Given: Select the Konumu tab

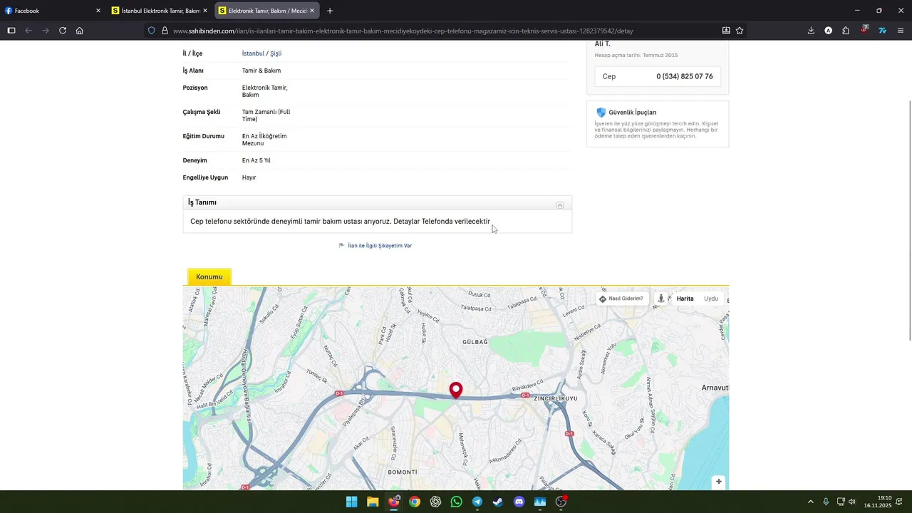Looking at the screenshot, I should tap(209, 276).
